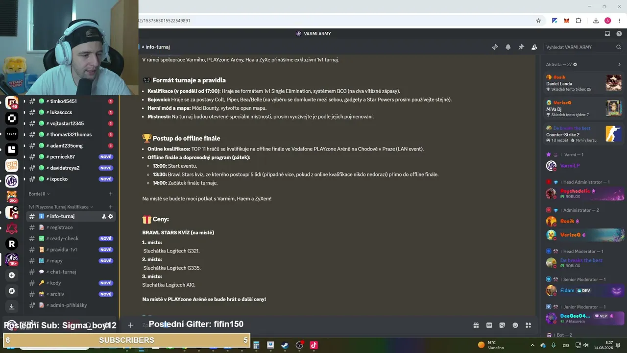
Task: Open the taskbar volume control
Action: [586, 345]
